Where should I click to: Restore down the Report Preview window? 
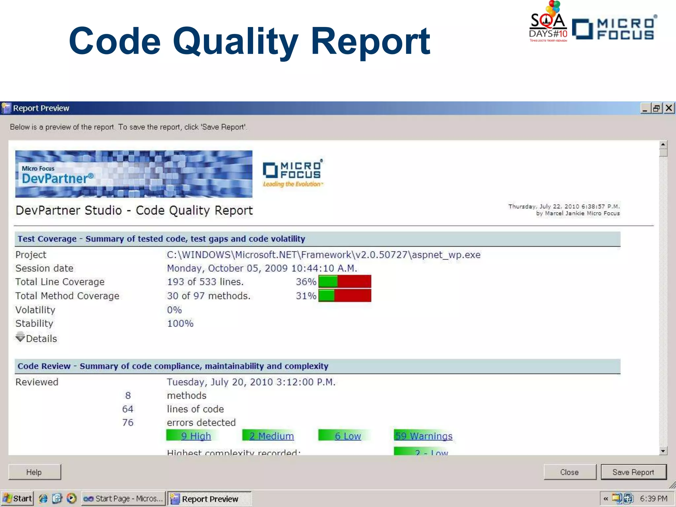click(x=657, y=108)
